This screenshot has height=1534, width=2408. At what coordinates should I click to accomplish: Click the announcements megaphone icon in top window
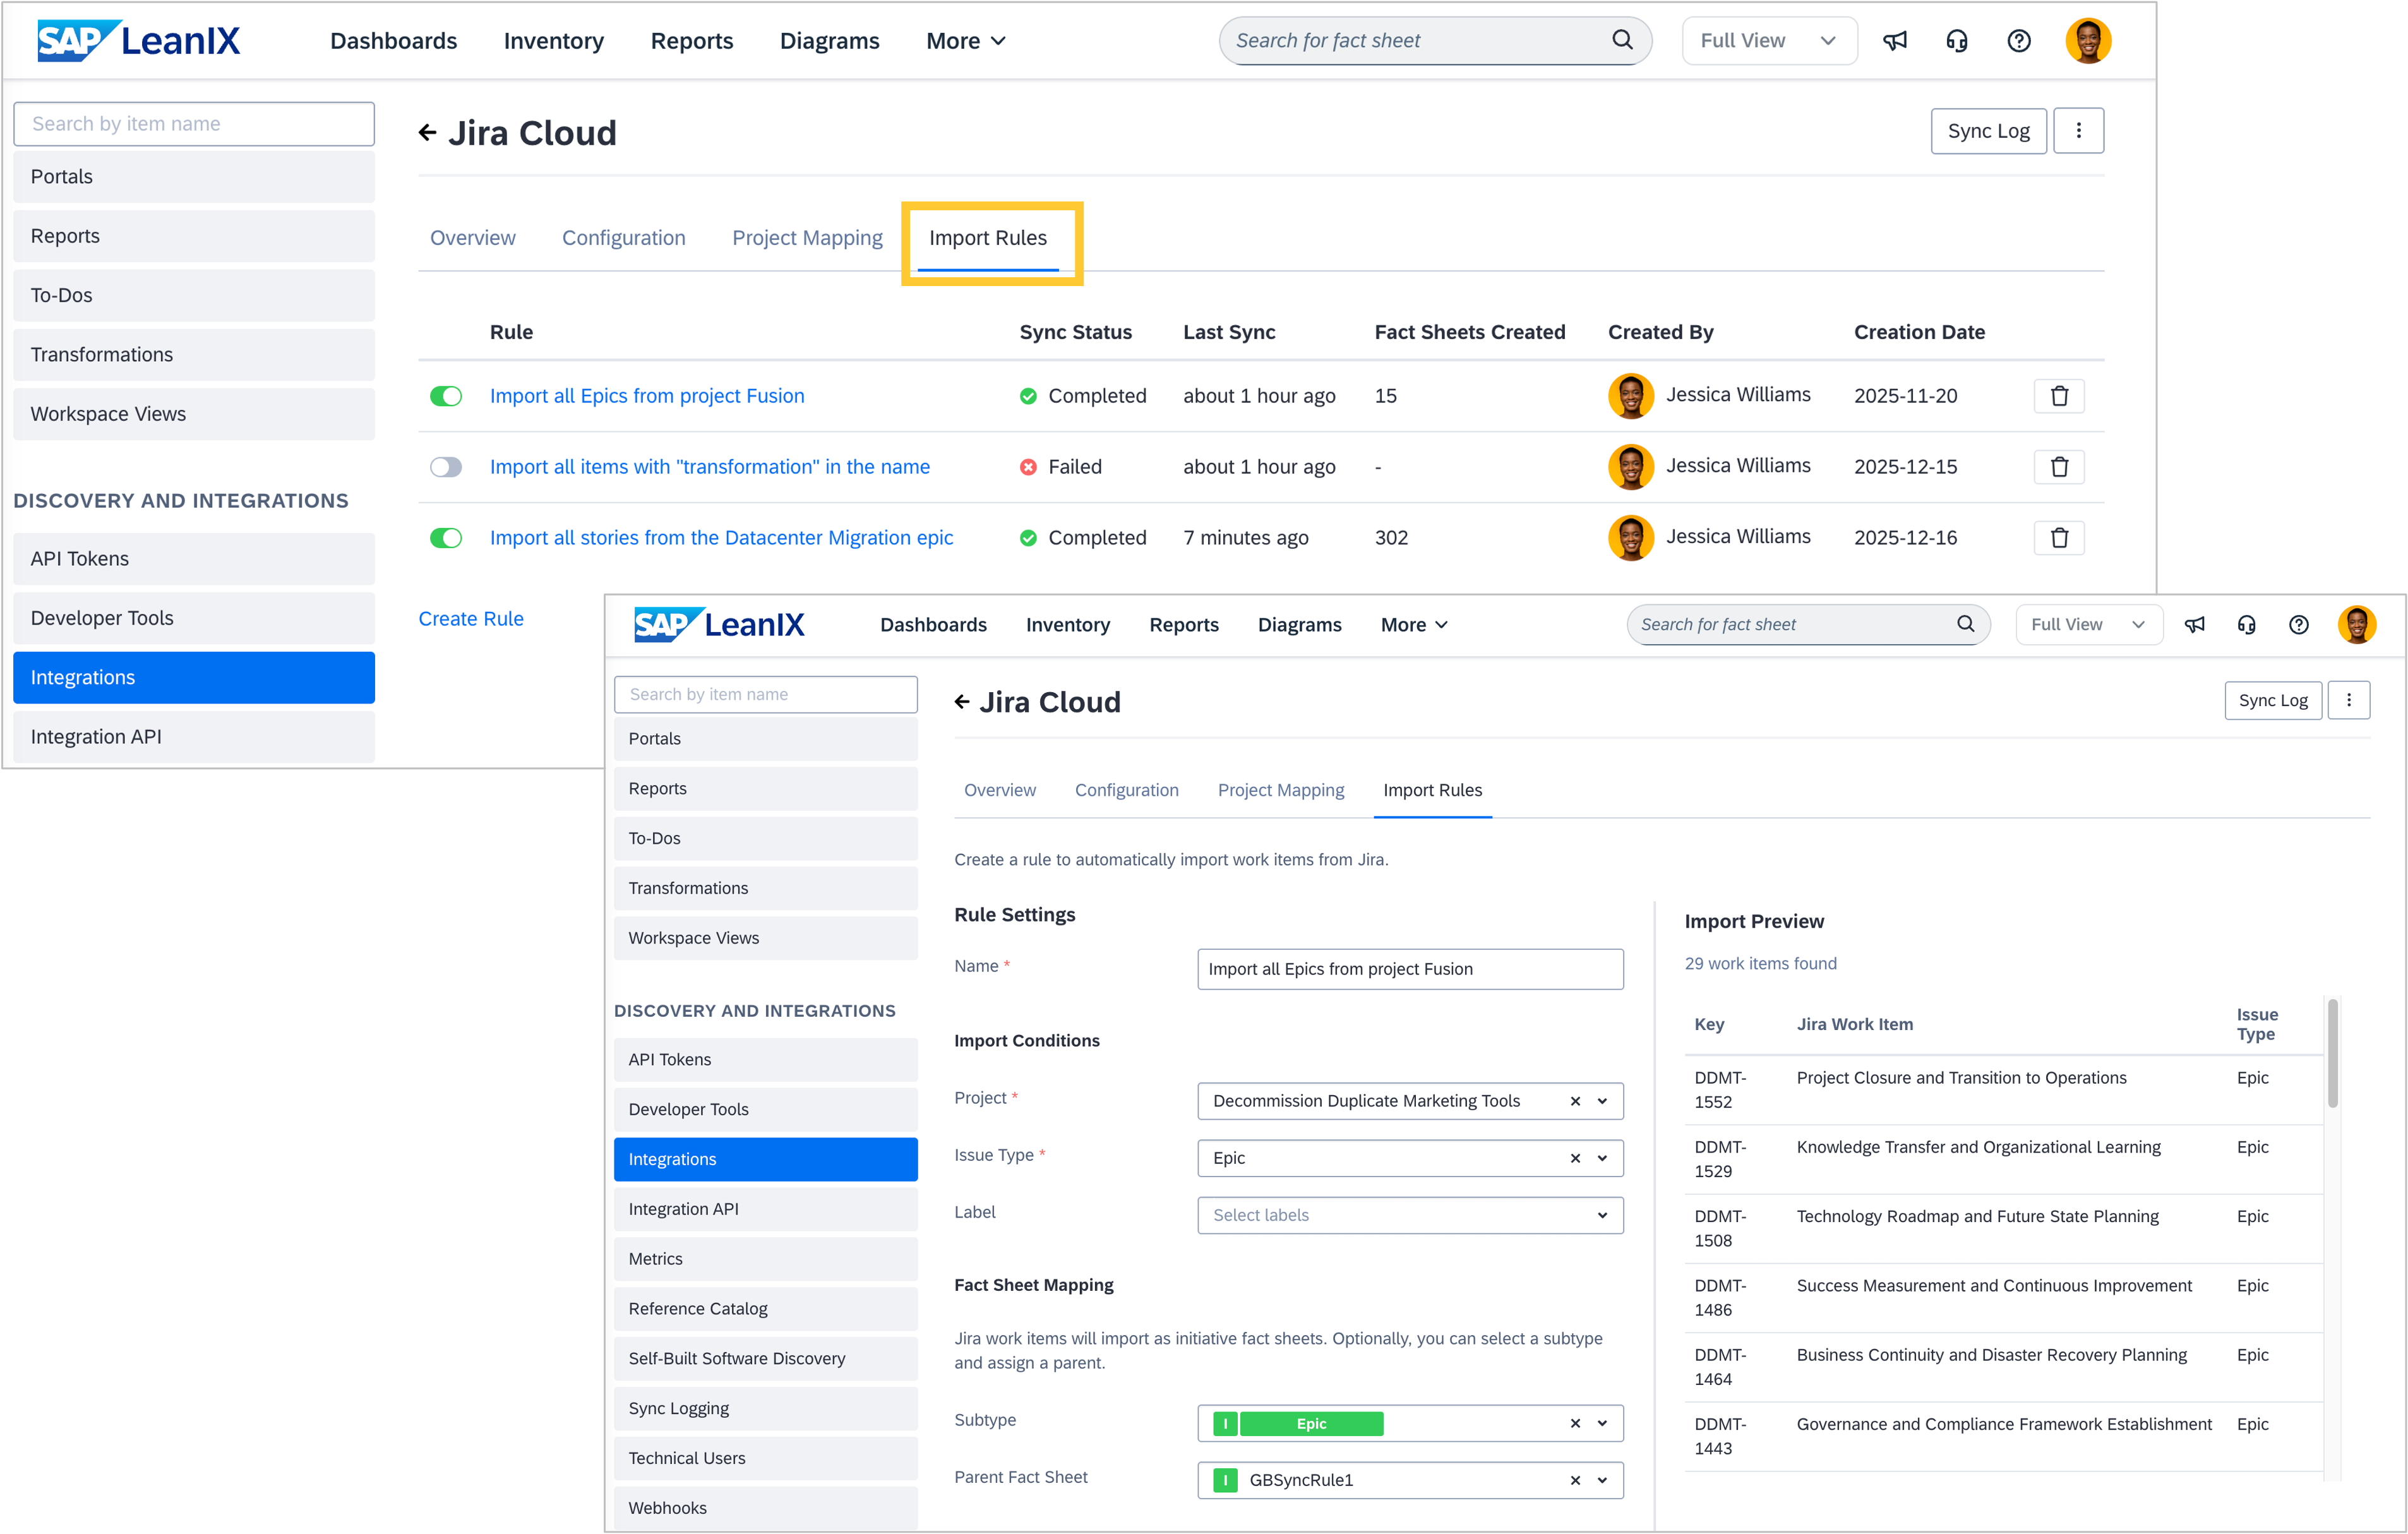1894,41
